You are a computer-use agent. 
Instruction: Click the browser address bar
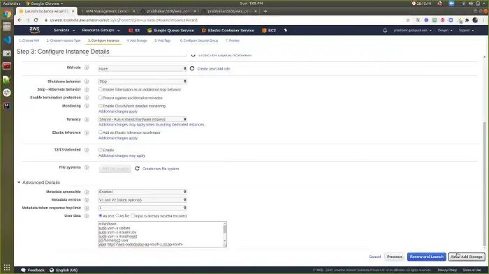tap(224, 20)
